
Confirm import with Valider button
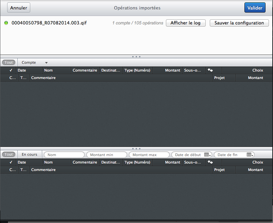[x=255, y=8]
